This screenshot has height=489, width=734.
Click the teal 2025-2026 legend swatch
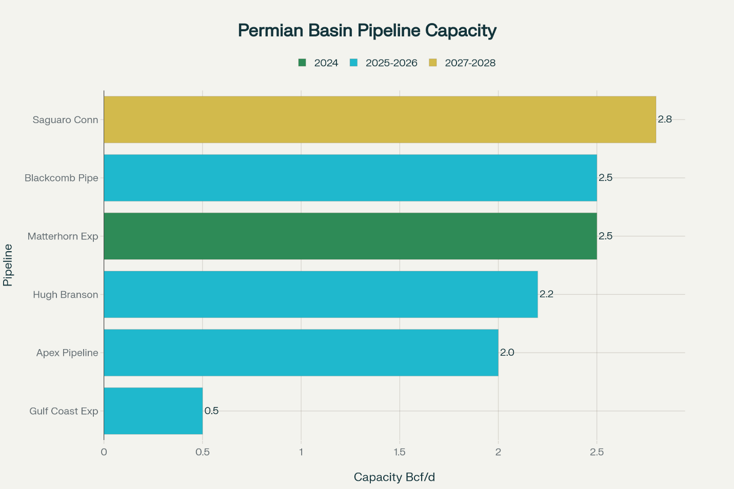353,63
